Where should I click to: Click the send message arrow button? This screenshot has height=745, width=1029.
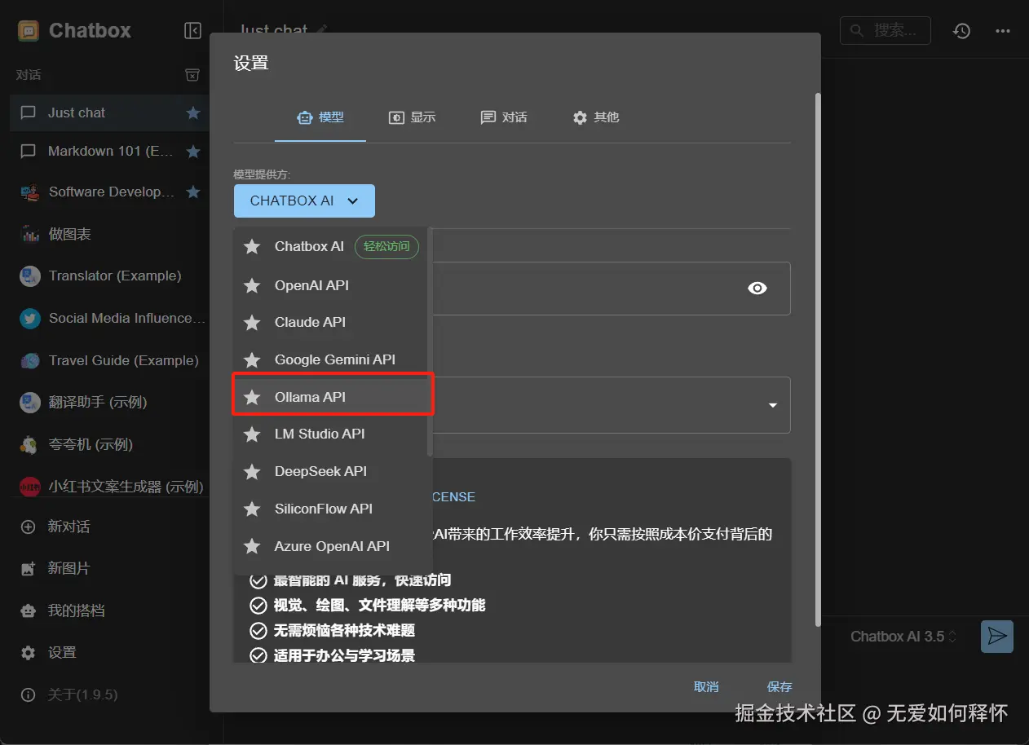coord(996,637)
